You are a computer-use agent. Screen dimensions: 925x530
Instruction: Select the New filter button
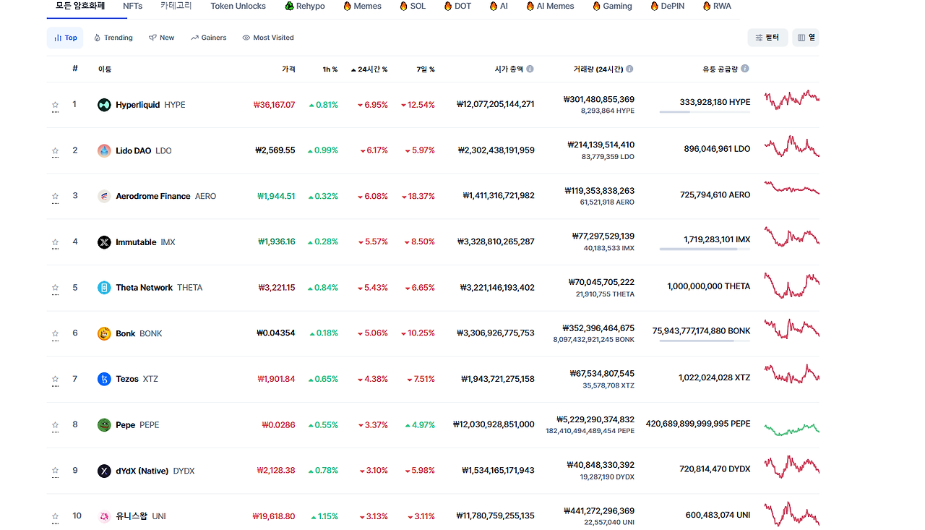[x=162, y=38]
